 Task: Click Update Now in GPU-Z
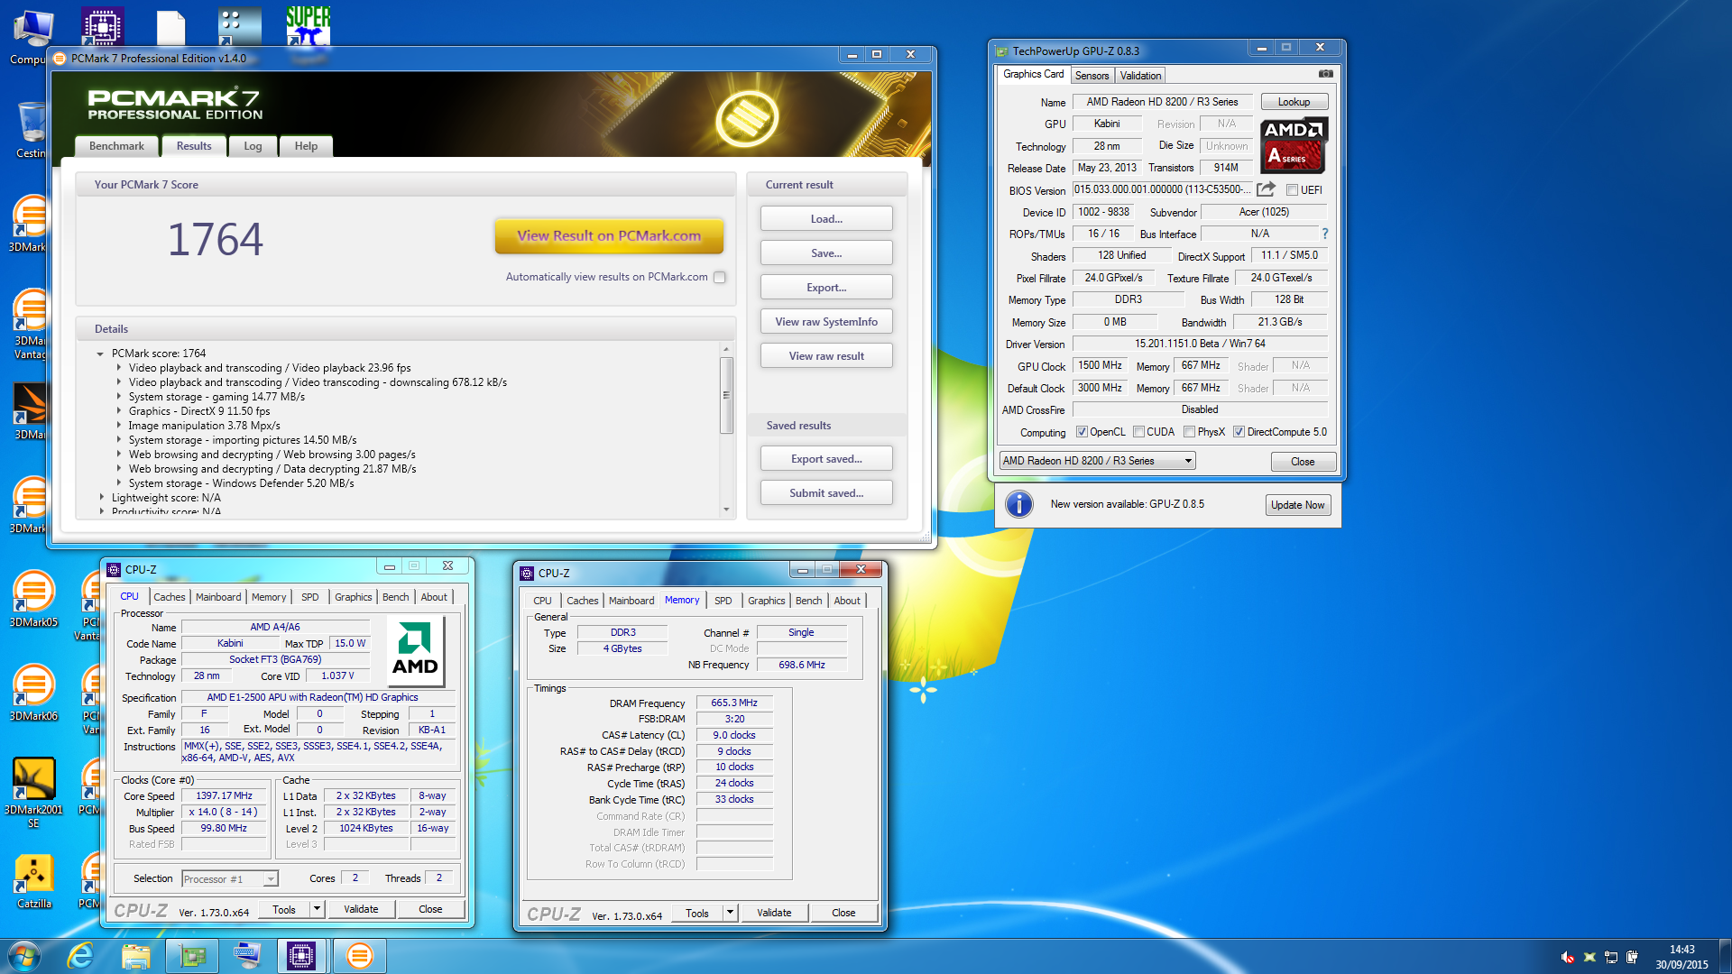(1297, 505)
